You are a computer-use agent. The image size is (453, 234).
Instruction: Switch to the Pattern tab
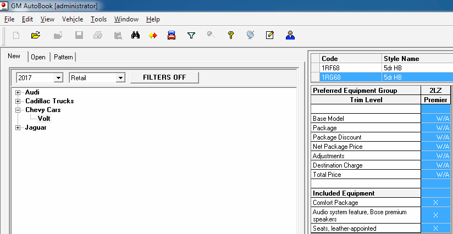(63, 57)
